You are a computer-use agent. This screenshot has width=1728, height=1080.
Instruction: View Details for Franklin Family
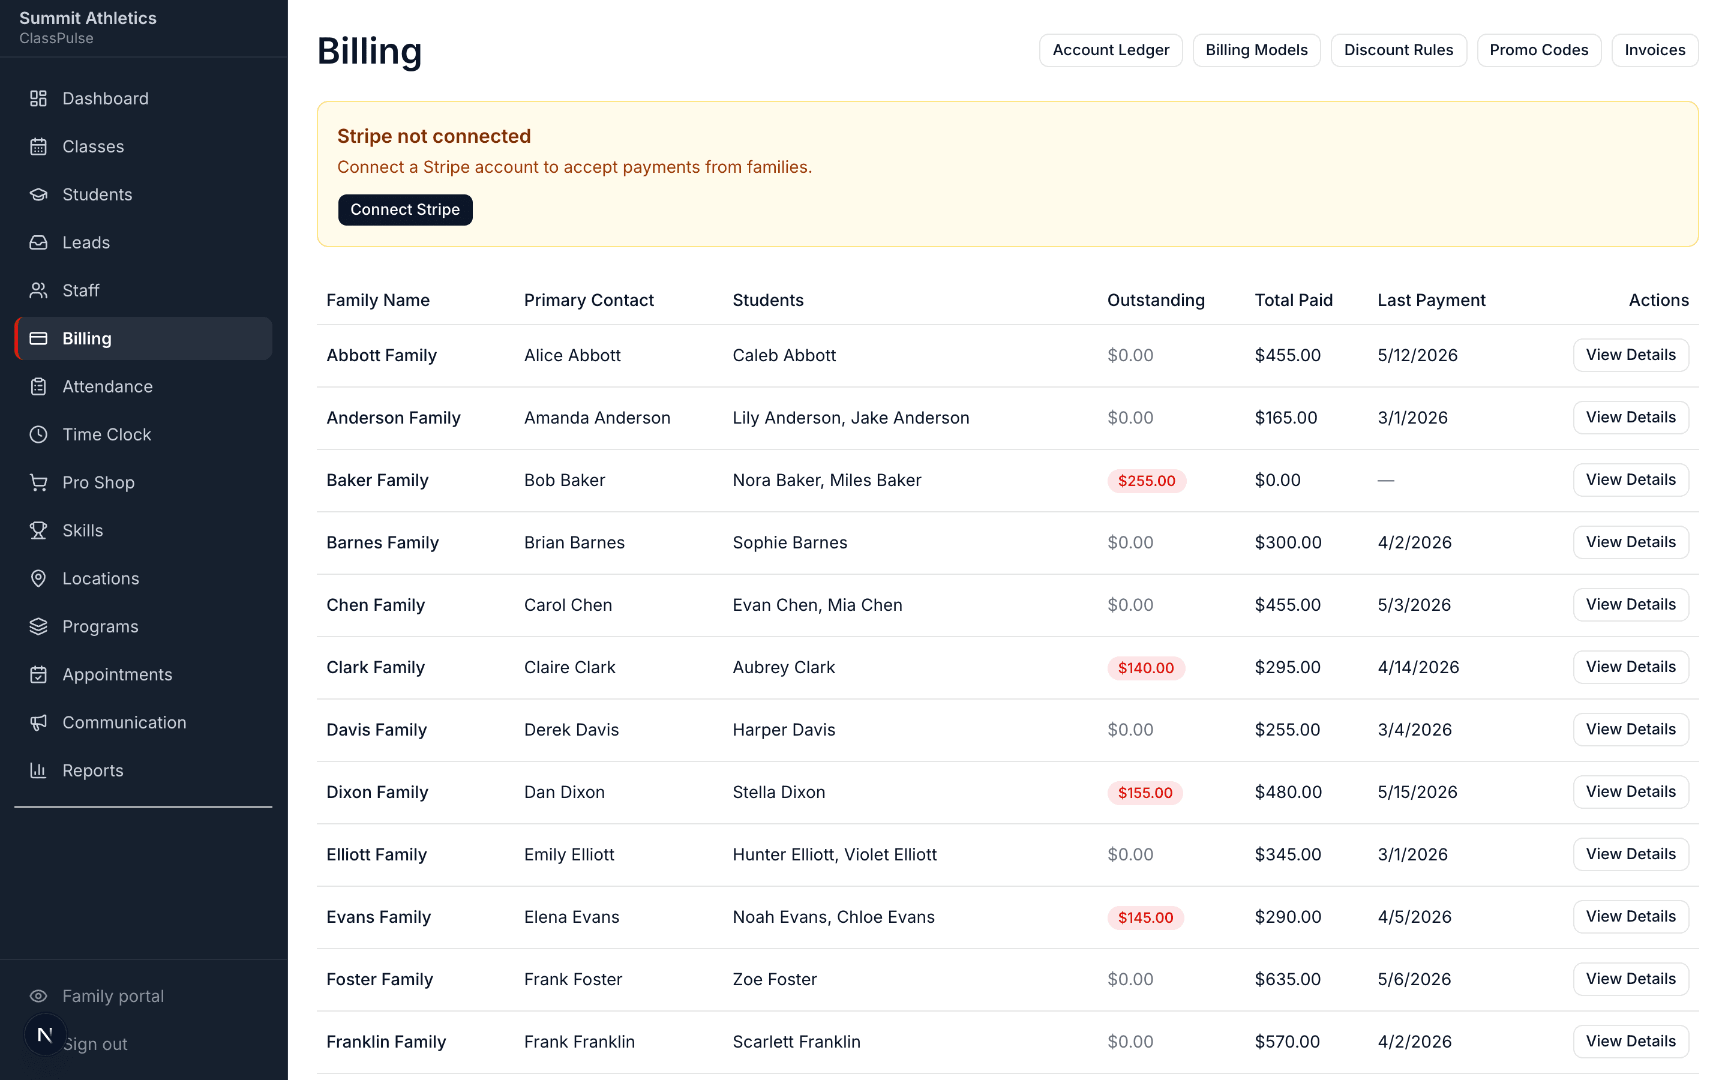tap(1630, 1041)
